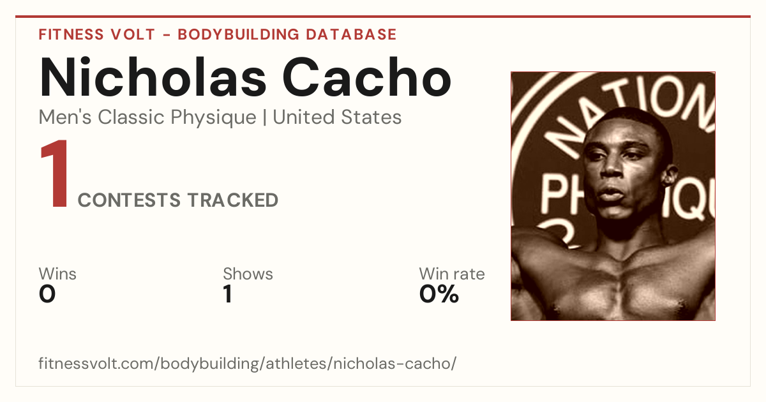Click the Shows value of one
766x402 pixels.
(228, 294)
